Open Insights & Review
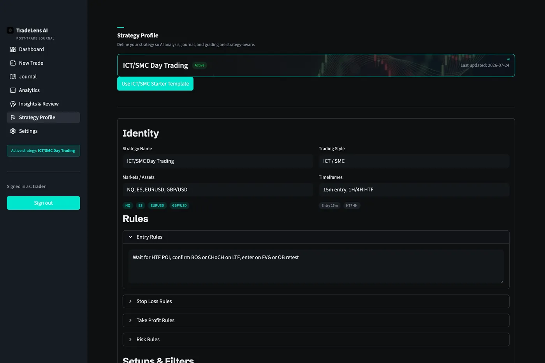Image resolution: width=545 pixels, height=363 pixels. (x=43, y=104)
